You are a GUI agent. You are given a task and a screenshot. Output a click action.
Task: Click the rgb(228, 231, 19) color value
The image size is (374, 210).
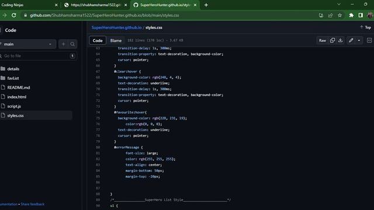[x=169, y=118]
